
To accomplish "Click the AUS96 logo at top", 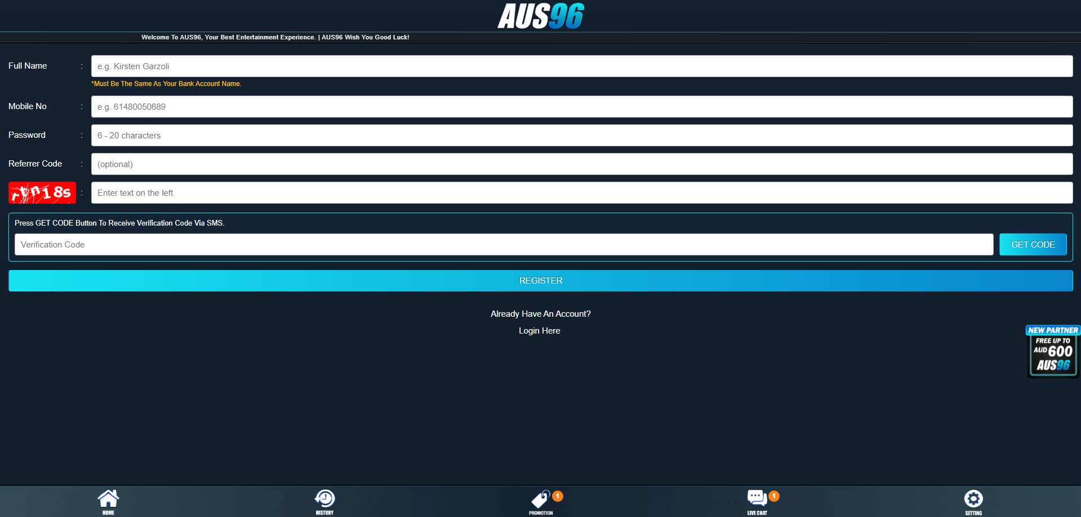I will [541, 16].
